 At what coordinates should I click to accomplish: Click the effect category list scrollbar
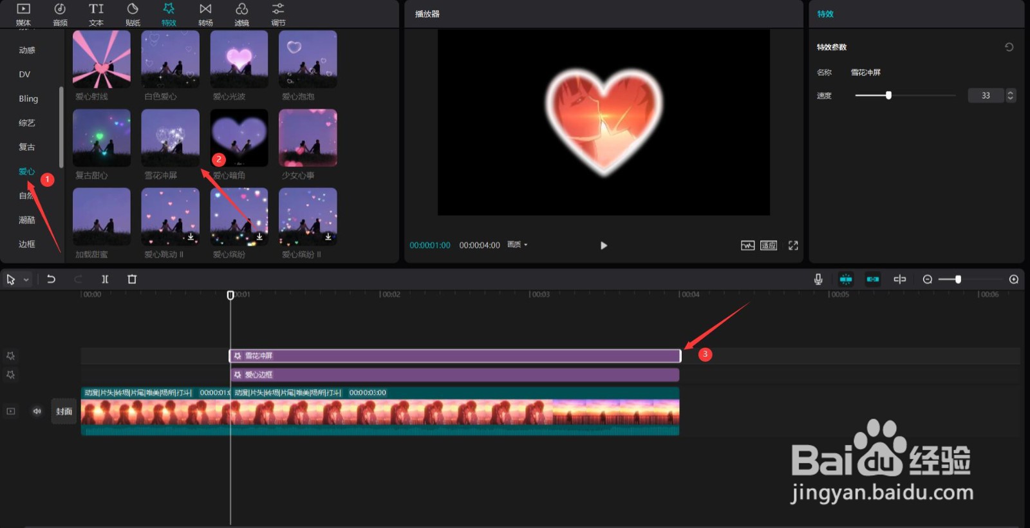click(61, 127)
